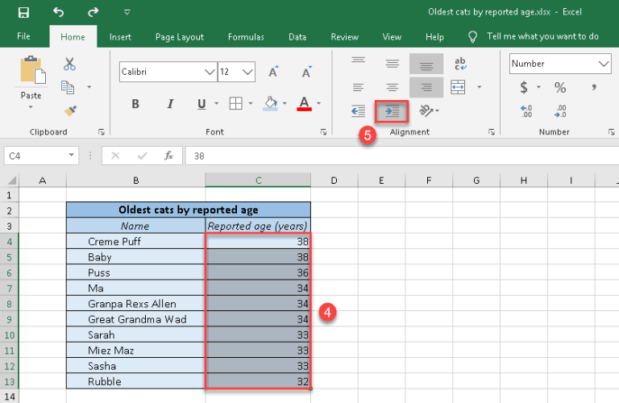Click the Decrease Indent icon

(x=359, y=110)
